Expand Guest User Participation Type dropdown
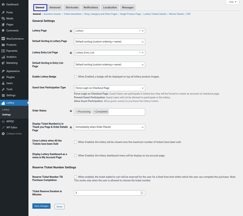Screen dimensions: 243x216 click(x=109, y=88)
